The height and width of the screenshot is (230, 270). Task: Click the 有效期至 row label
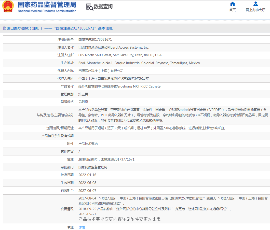(67, 191)
